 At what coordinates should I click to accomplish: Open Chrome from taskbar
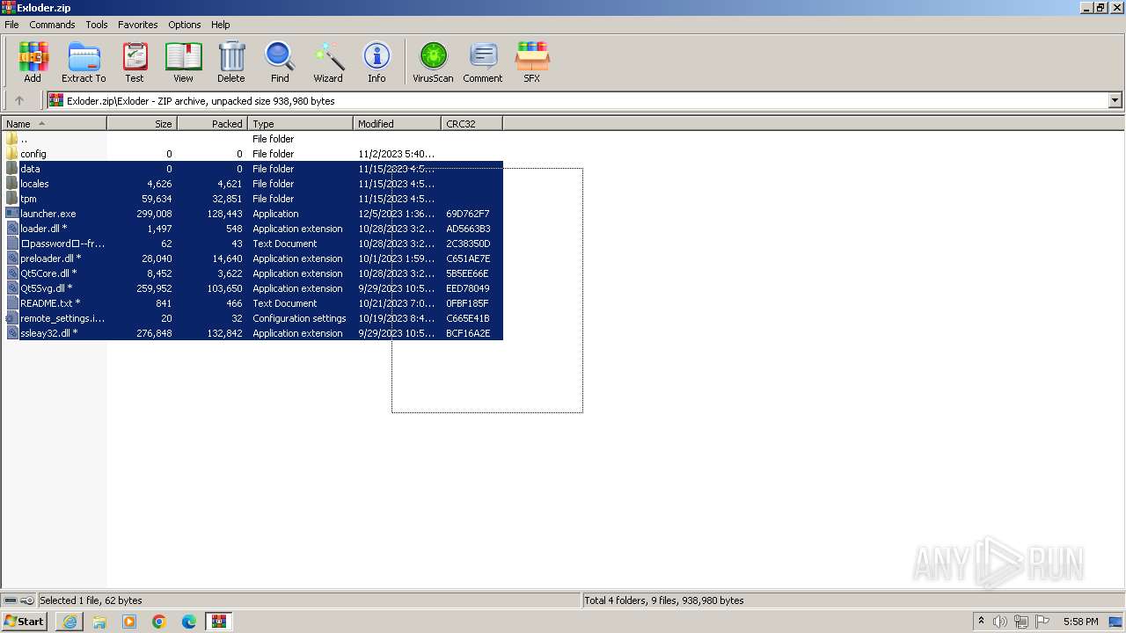tap(159, 622)
